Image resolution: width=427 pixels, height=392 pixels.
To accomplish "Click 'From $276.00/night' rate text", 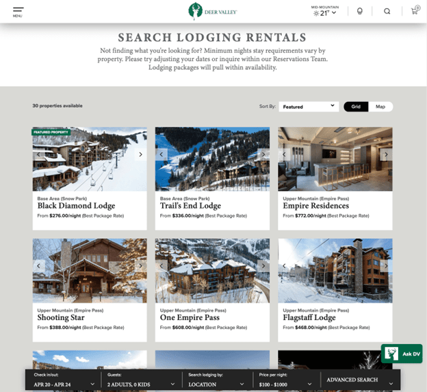I will tap(81, 216).
